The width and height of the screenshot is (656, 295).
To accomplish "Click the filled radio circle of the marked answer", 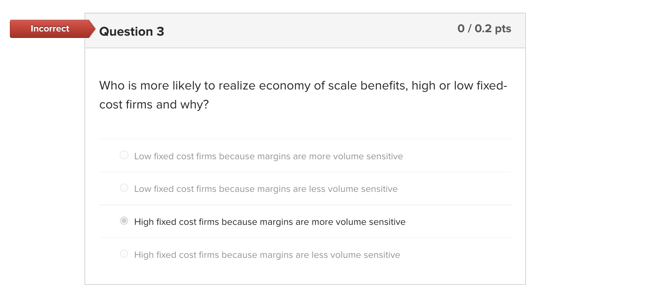I will pyautogui.click(x=124, y=220).
